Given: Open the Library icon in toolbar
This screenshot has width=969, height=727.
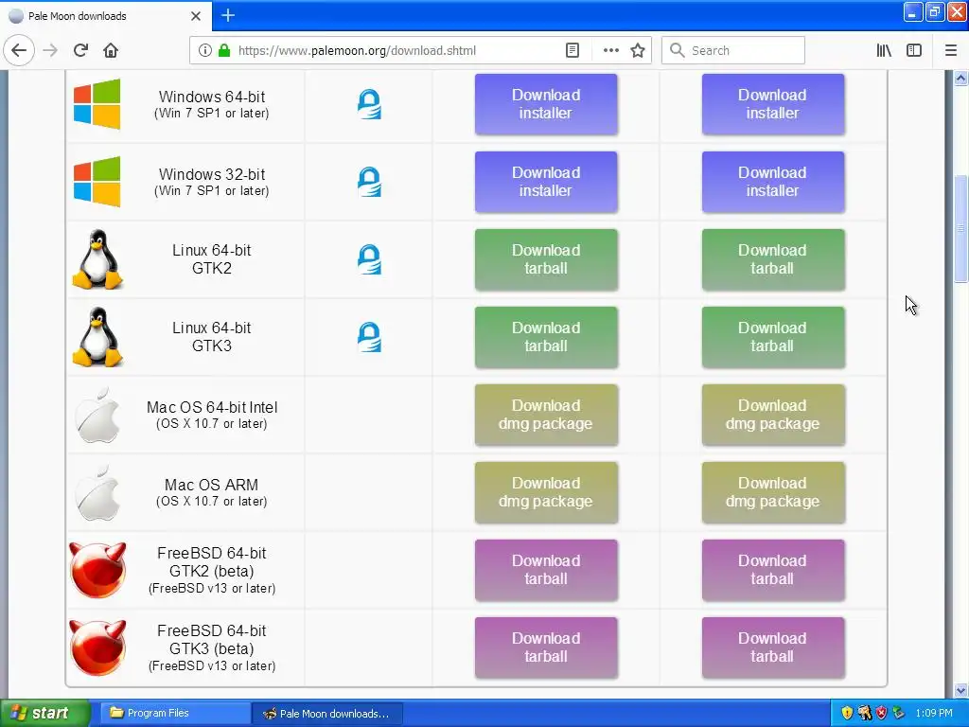Looking at the screenshot, I should [x=884, y=50].
